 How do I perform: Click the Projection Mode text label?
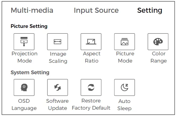click(x=24, y=57)
